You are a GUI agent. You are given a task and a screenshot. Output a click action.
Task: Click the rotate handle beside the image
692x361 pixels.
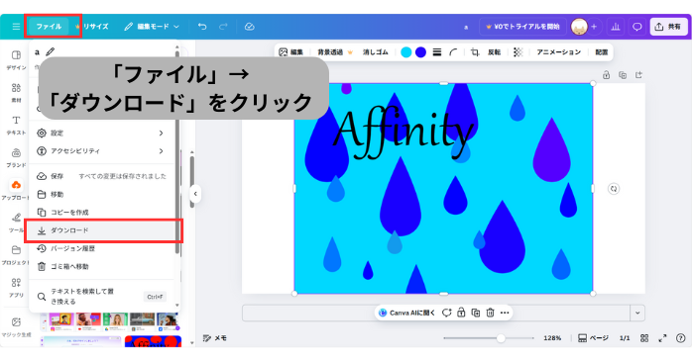tap(614, 189)
